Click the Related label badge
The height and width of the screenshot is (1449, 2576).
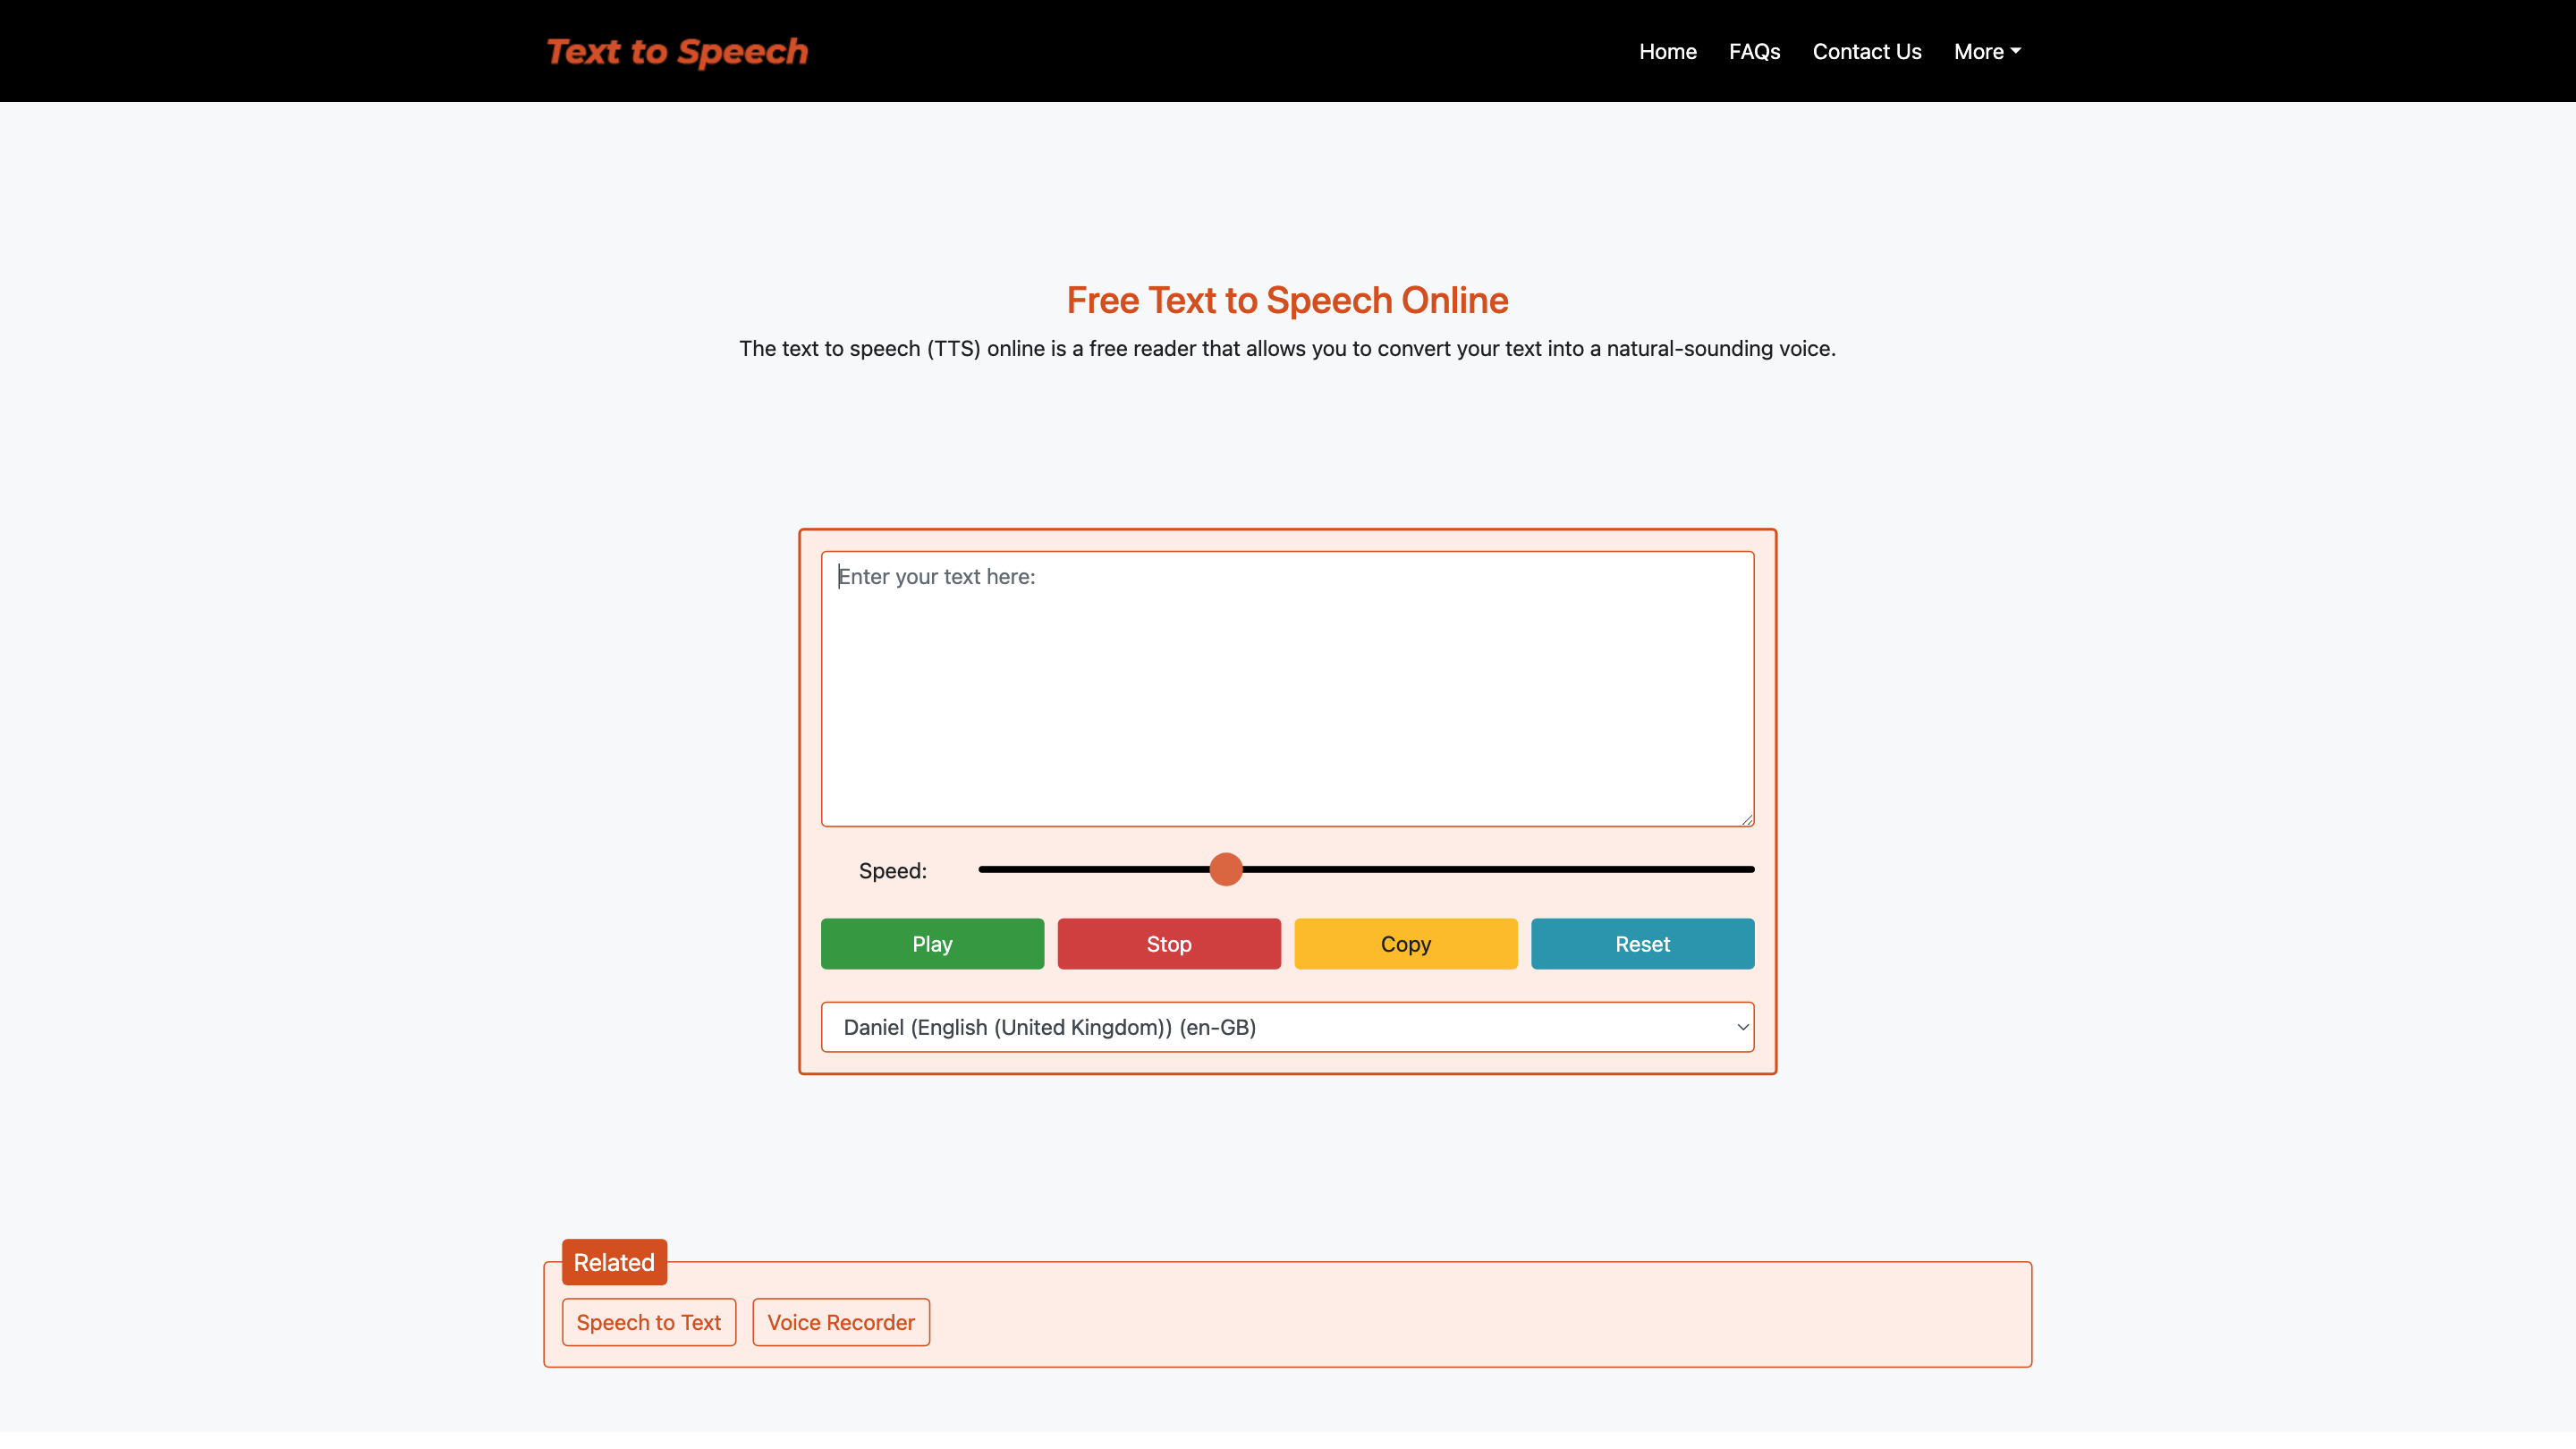coord(613,1261)
